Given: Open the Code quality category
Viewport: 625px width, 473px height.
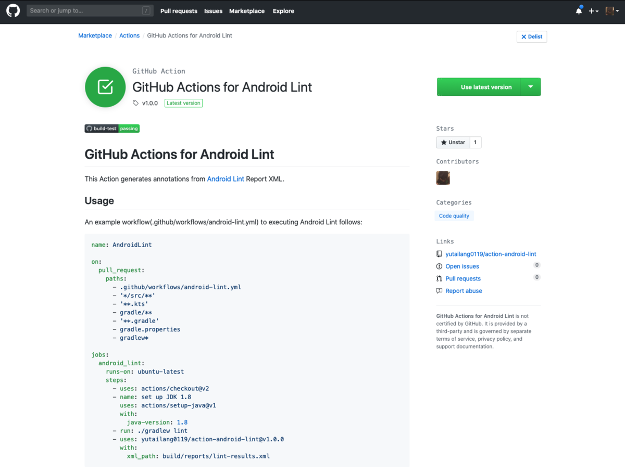Looking at the screenshot, I should (x=454, y=215).
